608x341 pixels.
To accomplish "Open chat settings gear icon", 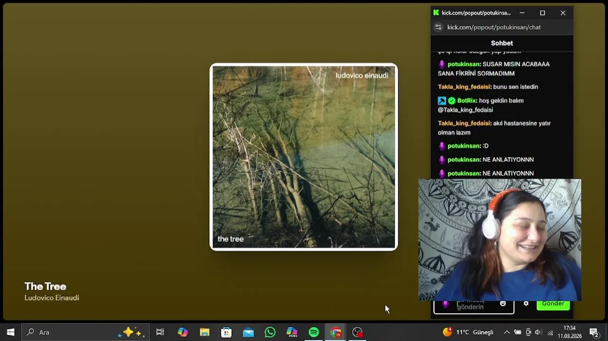I will tap(526, 304).
